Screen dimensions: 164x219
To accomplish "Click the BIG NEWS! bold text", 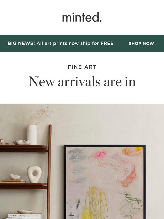I will click(21, 43).
